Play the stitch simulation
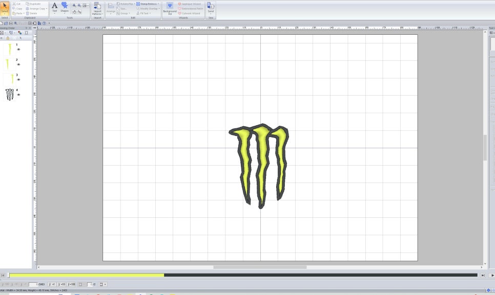The height and width of the screenshot is (295, 495). tap(492, 275)
